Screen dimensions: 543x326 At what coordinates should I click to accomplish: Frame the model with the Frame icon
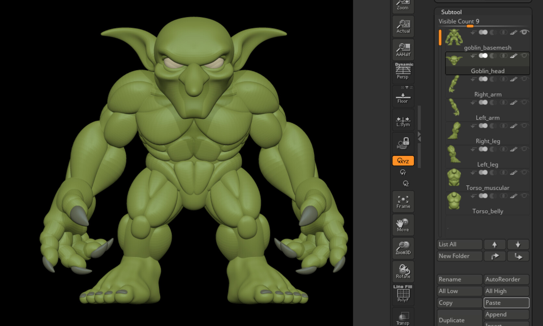click(x=403, y=201)
